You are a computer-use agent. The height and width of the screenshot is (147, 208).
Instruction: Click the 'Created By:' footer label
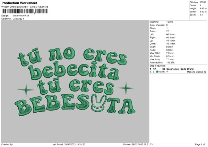(x=7, y=145)
